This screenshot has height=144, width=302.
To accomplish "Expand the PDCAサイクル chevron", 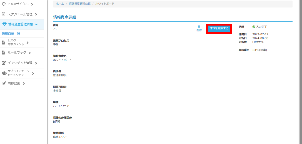I will tap(32, 4).
